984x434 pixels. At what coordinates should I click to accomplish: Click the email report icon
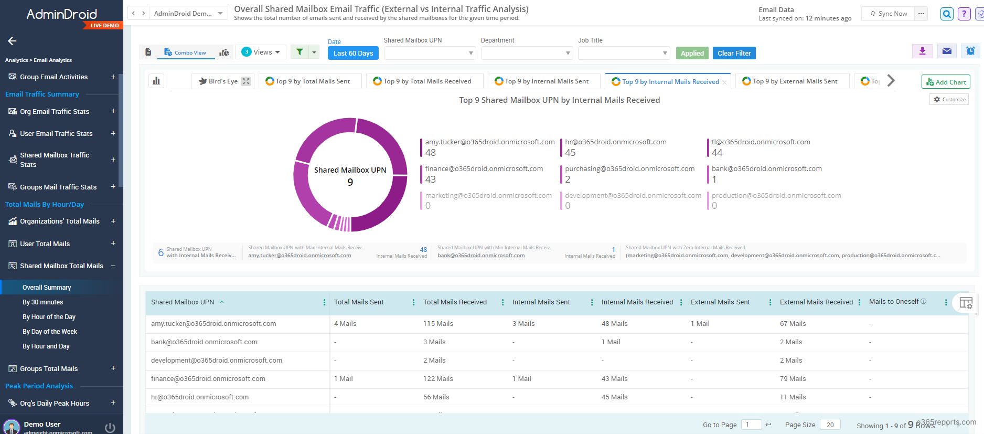point(947,51)
